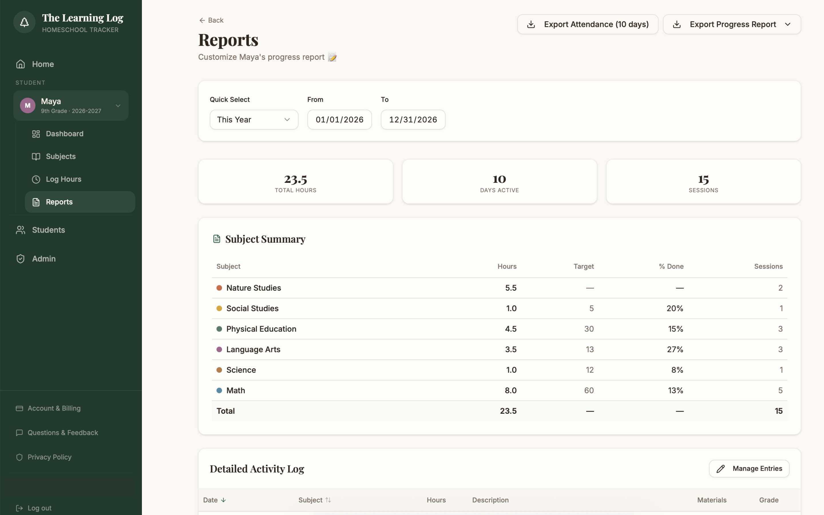Click the Physical Education row label
The height and width of the screenshot is (515, 824).
[261, 329]
